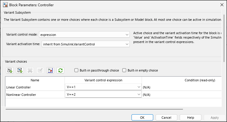Click the horizontal scrollbar at the bottom
The image size is (227, 122).
[x=94, y=109]
